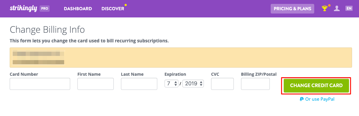
Task: Open the expiration month dropdown
Action: point(171,84)
